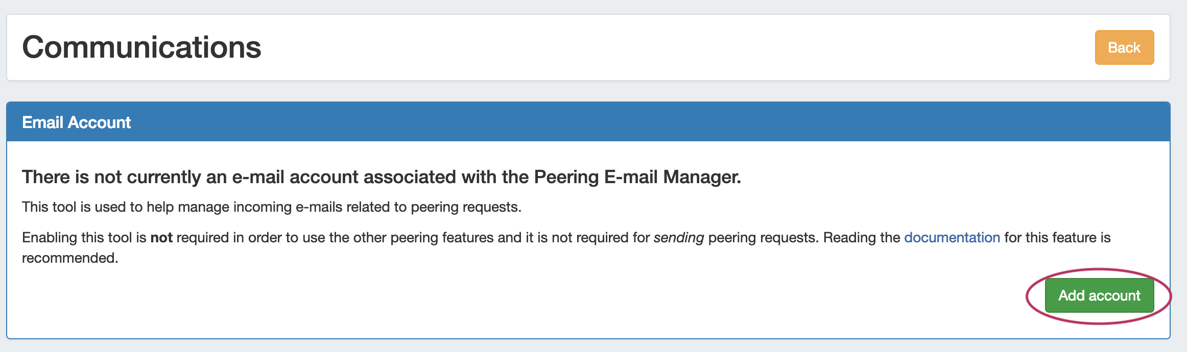This screenshot has height=352, width=1187.
Task: Open the documentation link
Action: (952, 238)
